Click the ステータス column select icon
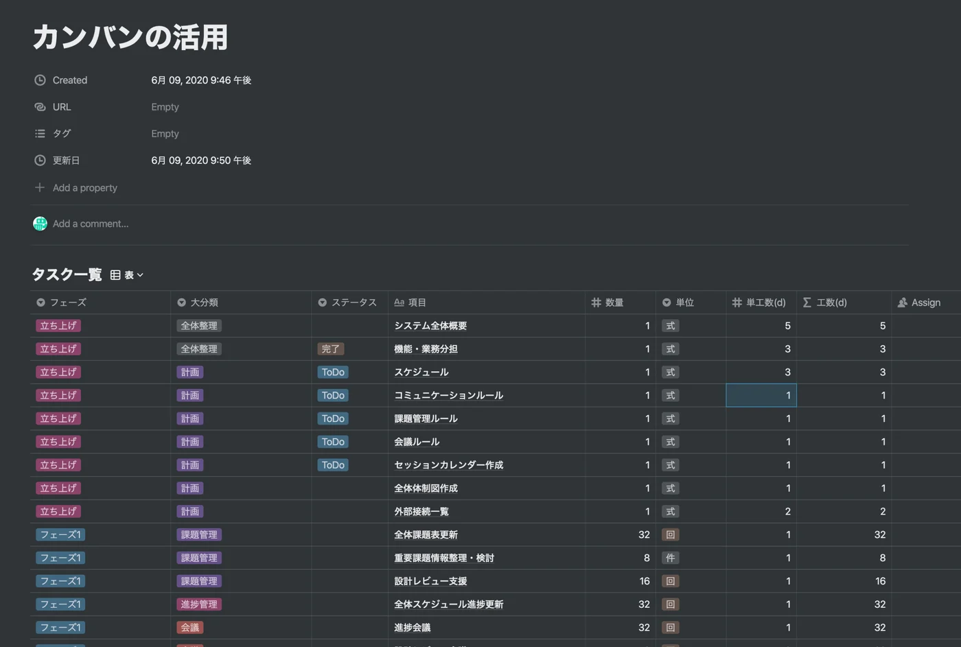The width and height of the screenshot is (961, 647). (x=322, y=303)
